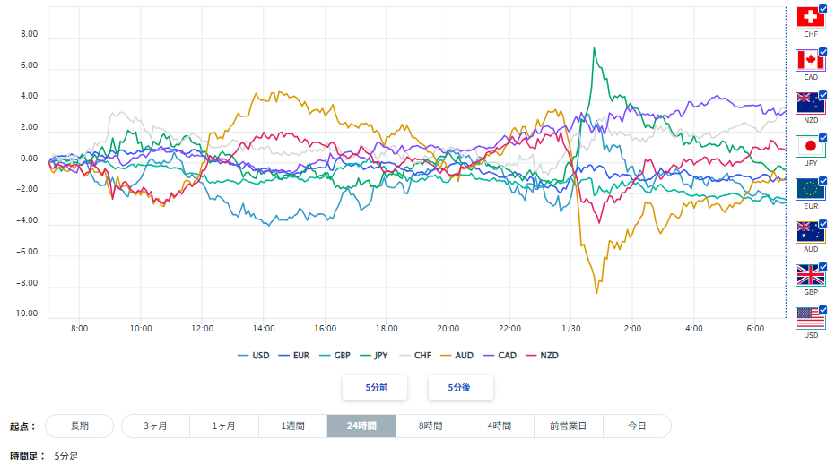Select the 4時間 time range
The width and height of the screenshot is (835, 473).
(500, 426)
